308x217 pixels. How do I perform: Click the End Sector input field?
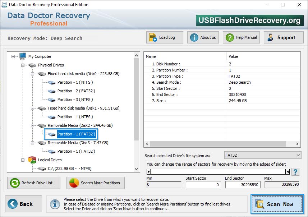click(243, 185)
